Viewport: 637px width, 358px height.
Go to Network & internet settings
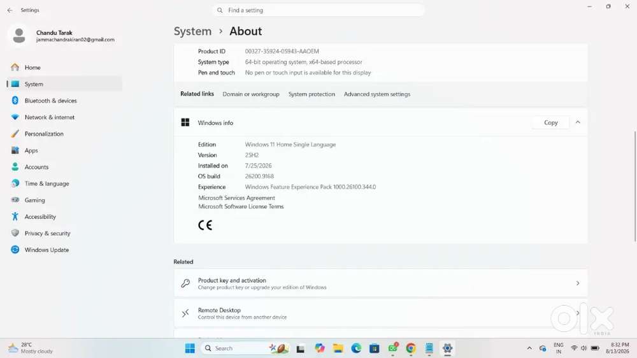click(64, 117)
